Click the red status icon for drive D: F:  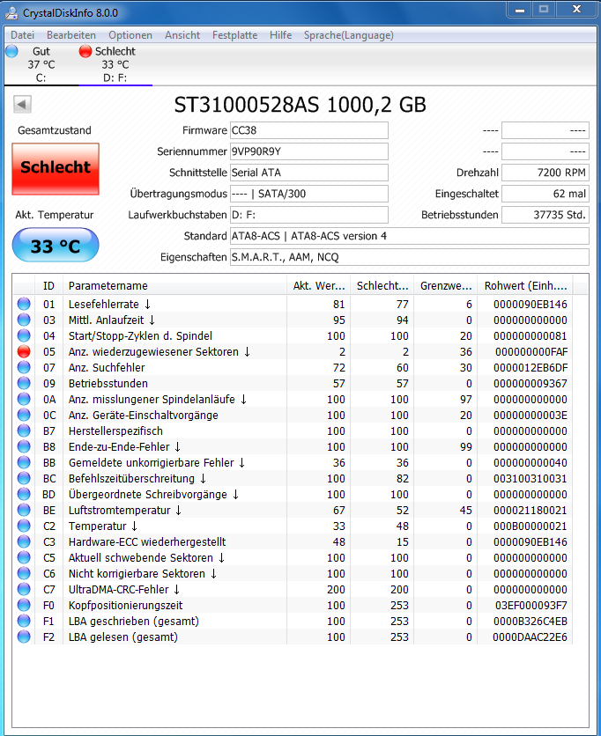[x=85, y=51]
